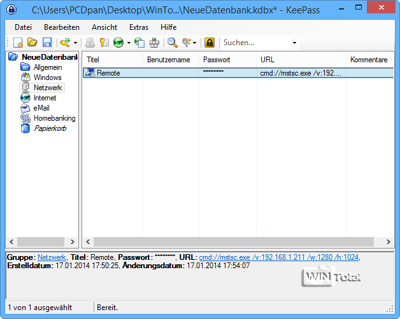Click the Allgemein folder icon
Image resolution: width=400 pixels, height=319 pixels.
[x=25, y=67]
